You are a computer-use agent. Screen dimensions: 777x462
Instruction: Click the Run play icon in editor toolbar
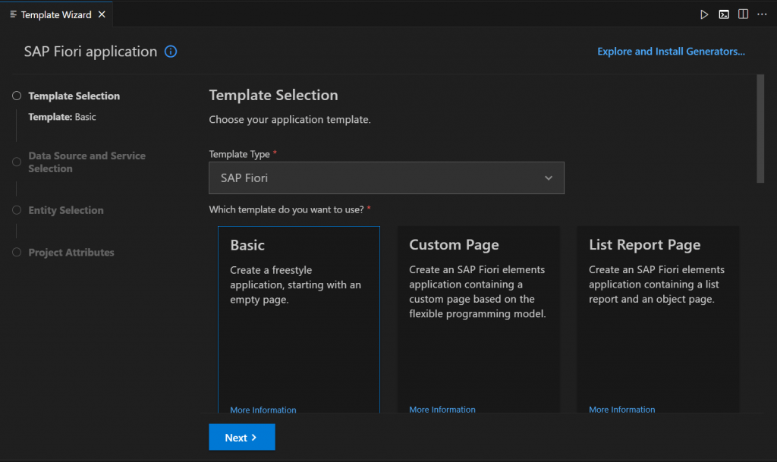click(703, 14)
